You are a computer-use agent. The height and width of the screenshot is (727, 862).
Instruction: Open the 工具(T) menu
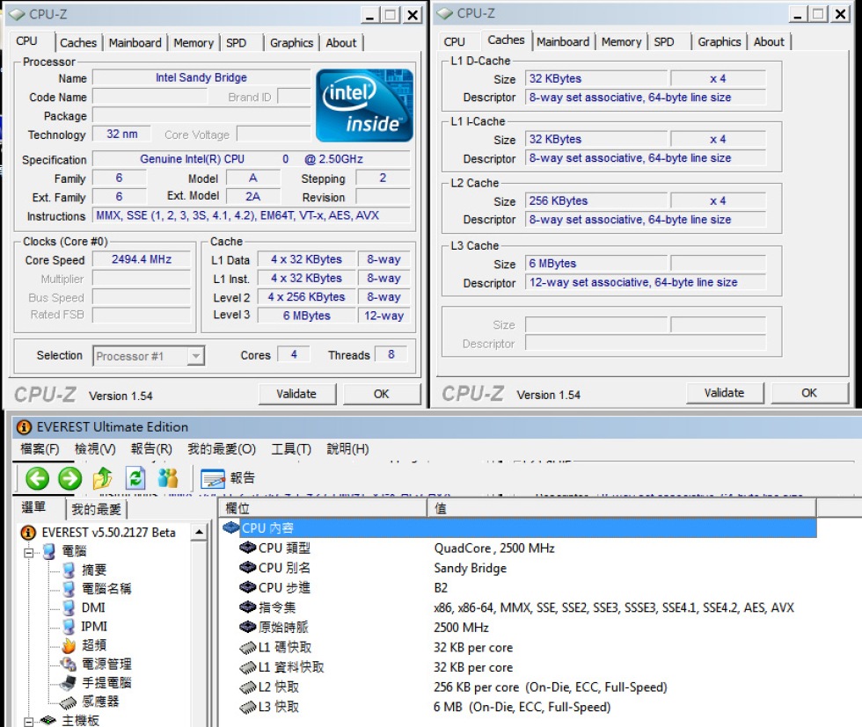click(x=291, y=449)
